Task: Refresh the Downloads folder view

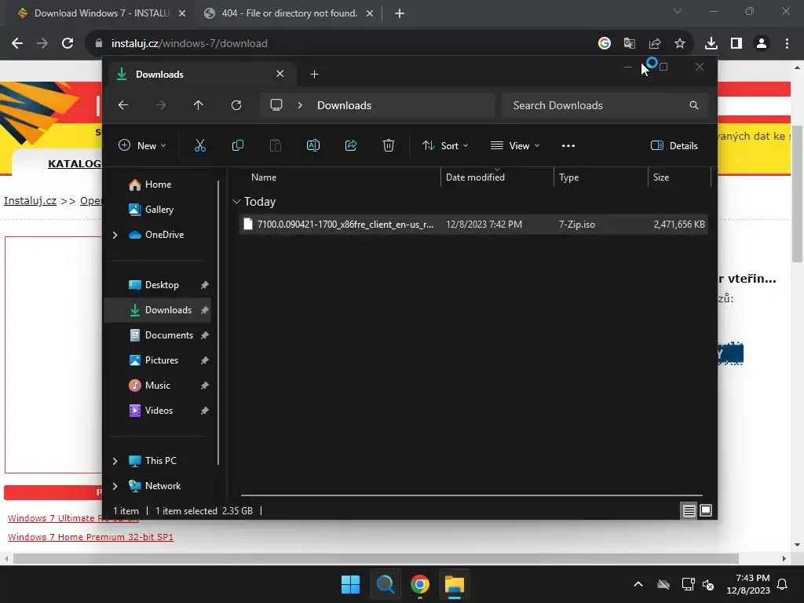Action: (236, 105)
